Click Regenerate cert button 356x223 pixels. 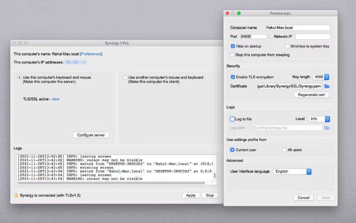tap(311, 95)
